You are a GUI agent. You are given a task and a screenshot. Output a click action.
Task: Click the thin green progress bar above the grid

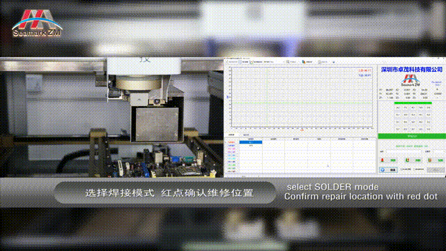(x=413, y=103)
